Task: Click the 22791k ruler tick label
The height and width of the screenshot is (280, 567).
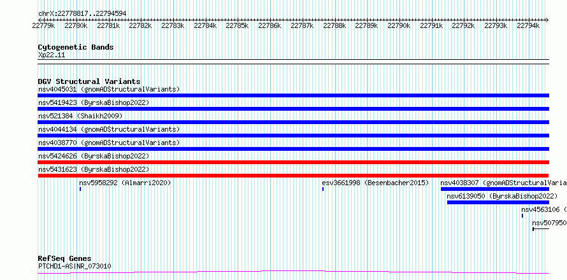Action: click(x=431, y=25)
